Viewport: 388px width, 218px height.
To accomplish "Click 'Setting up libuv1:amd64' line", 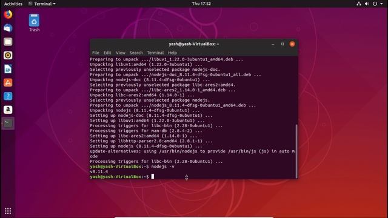I will [147, 121].
